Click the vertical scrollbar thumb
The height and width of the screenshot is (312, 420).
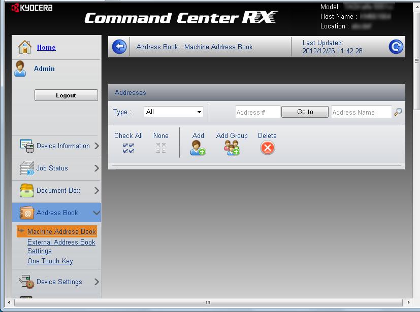click(417, 61)
